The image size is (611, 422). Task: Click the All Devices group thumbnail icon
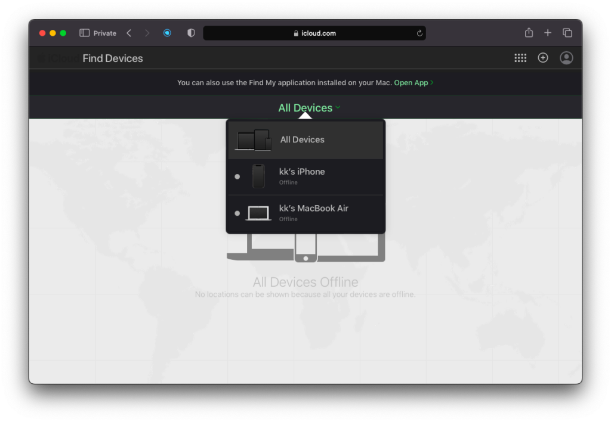coord(253,139)
